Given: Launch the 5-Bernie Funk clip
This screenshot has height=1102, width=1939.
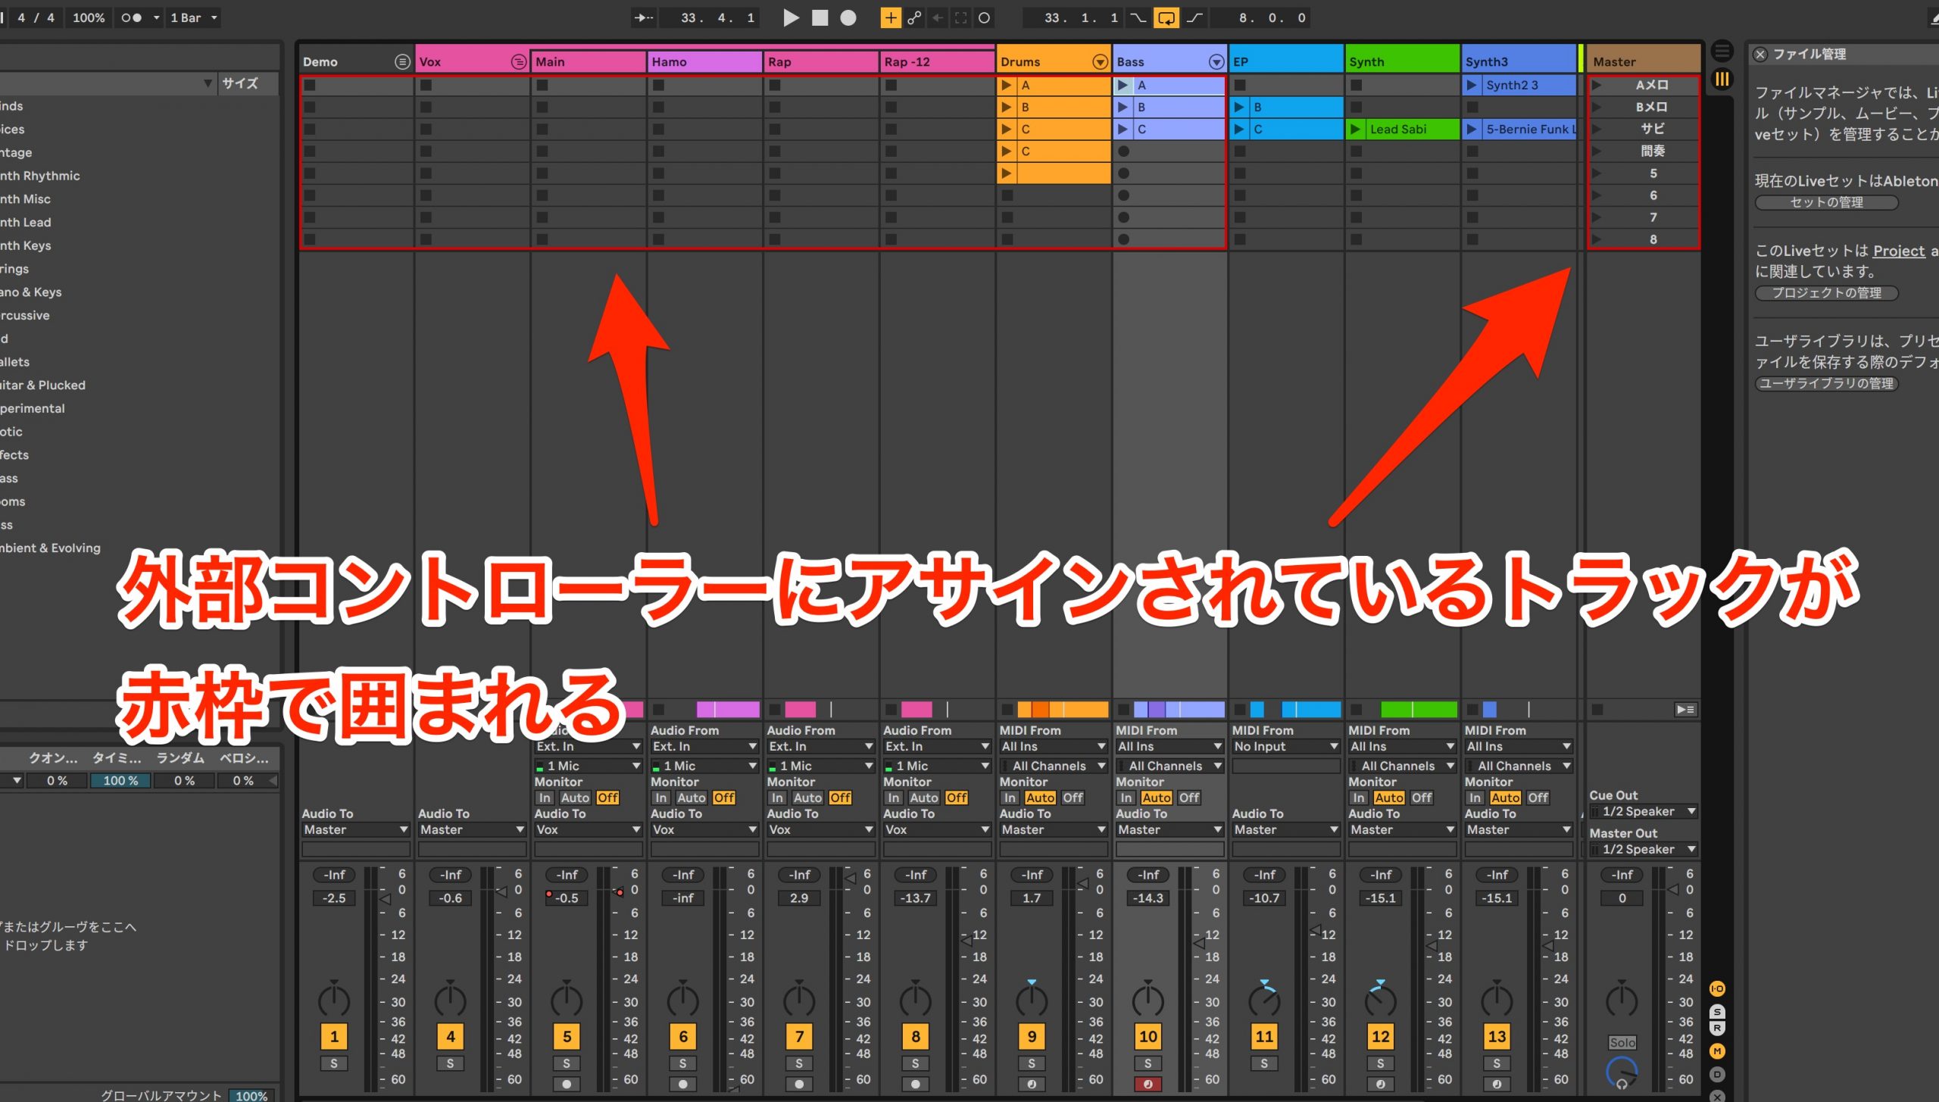Looking at the screenshot, I should coord(1472,129).
